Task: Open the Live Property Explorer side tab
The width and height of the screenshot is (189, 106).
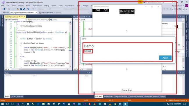Action: (187, 49)
